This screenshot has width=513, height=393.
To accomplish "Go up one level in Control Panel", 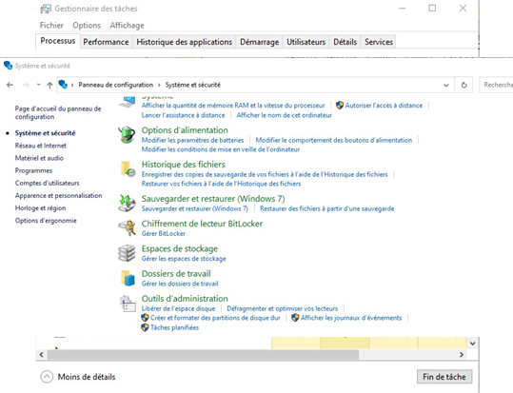I will tap(49, 85).
